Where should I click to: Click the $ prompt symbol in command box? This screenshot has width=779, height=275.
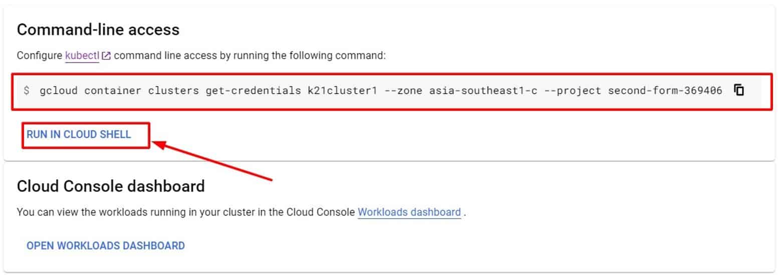point(27,91)
